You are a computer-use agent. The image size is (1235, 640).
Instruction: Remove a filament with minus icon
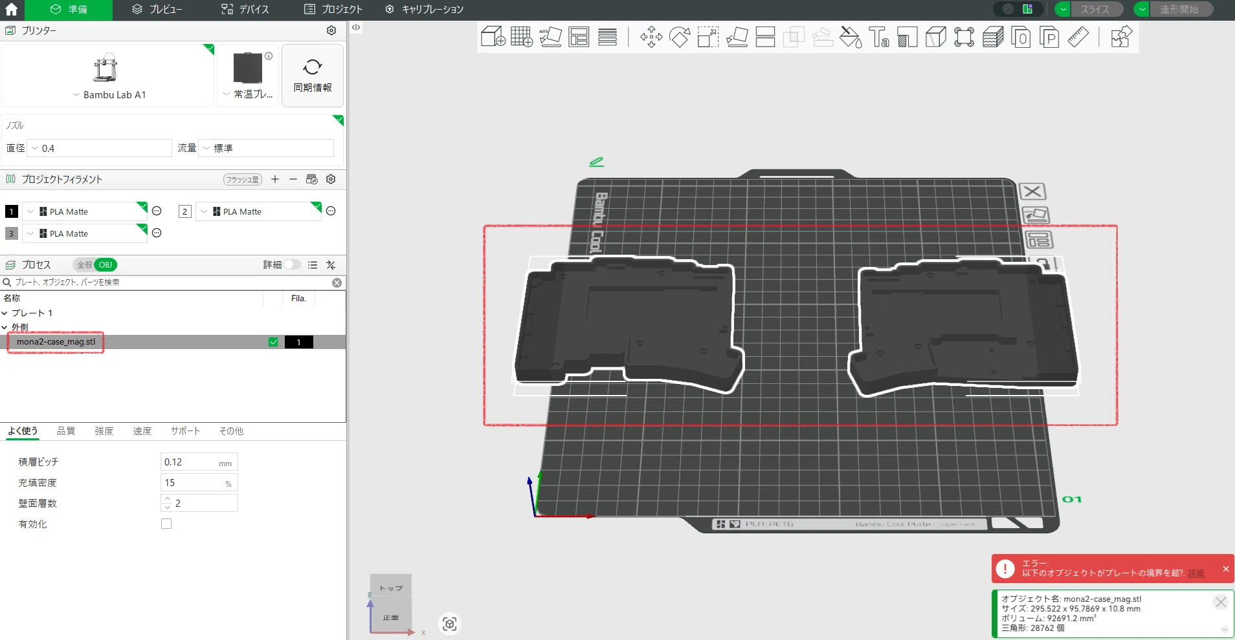click(x=293, y=179)
